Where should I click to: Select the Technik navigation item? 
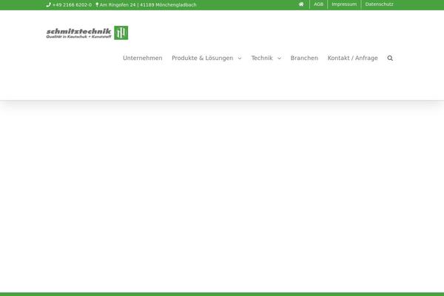pyautogui.click(x=262, y=58)
